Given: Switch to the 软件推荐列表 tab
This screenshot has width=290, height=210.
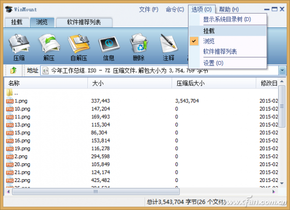Looking at the screenshot, I should (84, 23).
